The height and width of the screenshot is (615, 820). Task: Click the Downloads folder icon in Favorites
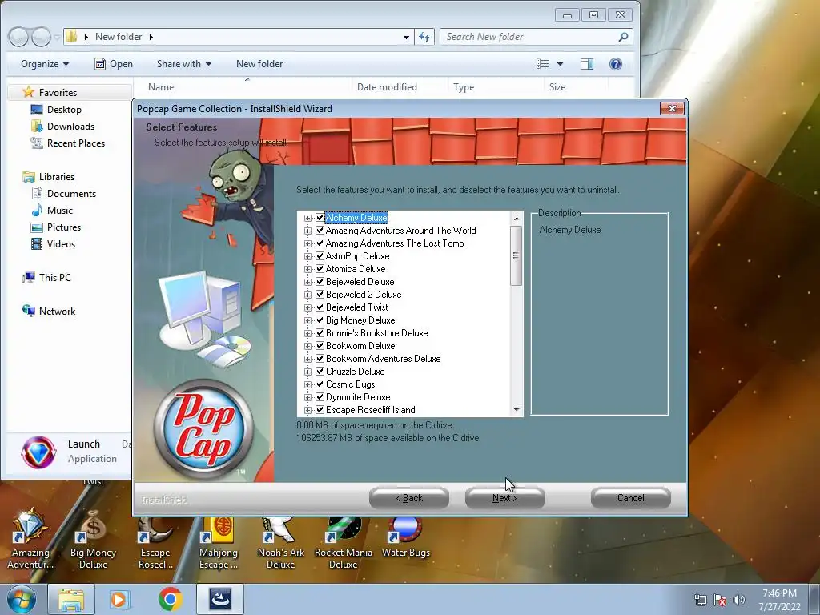(x=37, y=127)
